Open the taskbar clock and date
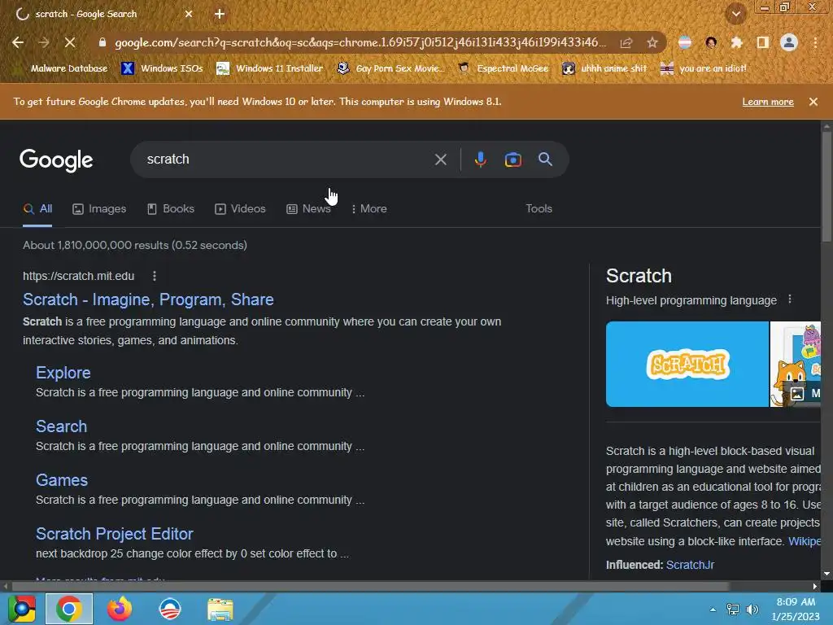The height and width of the screenshot is (625, 833). (x=796, y=609)
